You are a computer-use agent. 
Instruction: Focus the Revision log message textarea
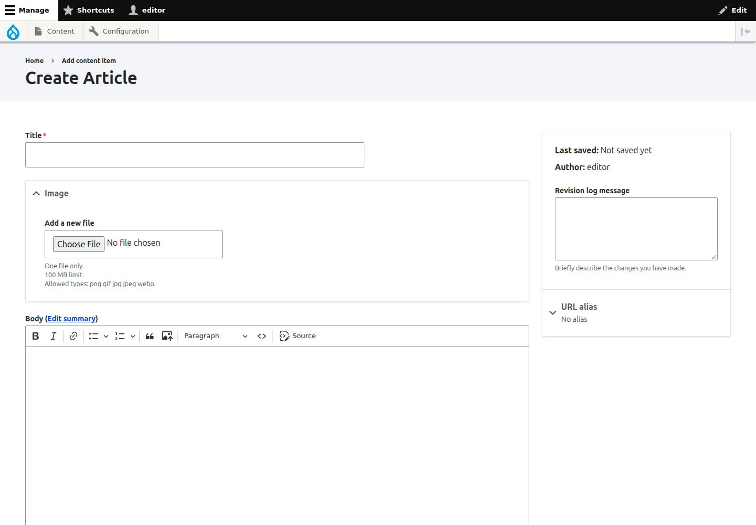[x=636, y=229]
